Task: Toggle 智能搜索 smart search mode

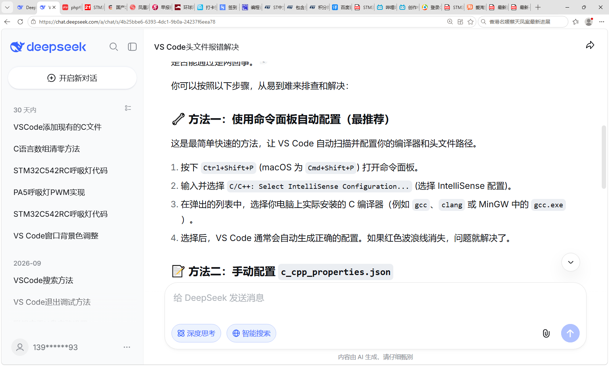Action: [x=251, y=333]
